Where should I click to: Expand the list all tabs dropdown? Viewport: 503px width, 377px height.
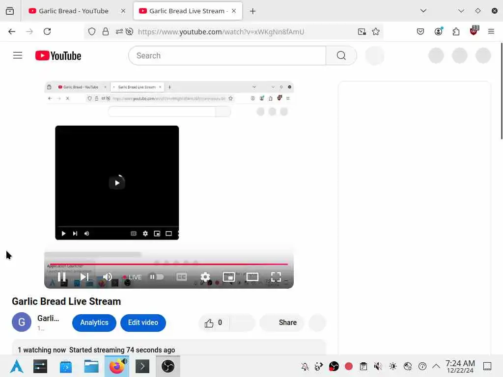pos(423,11)
